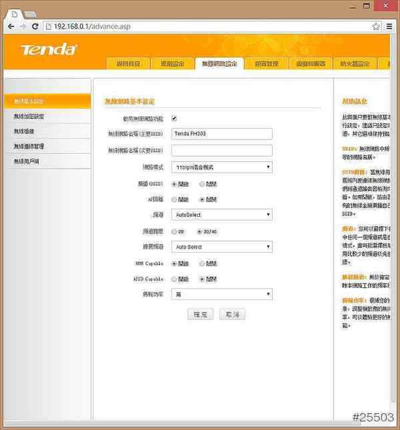
Task: Open the transmit power dropdown
Action: pos(221,294)
